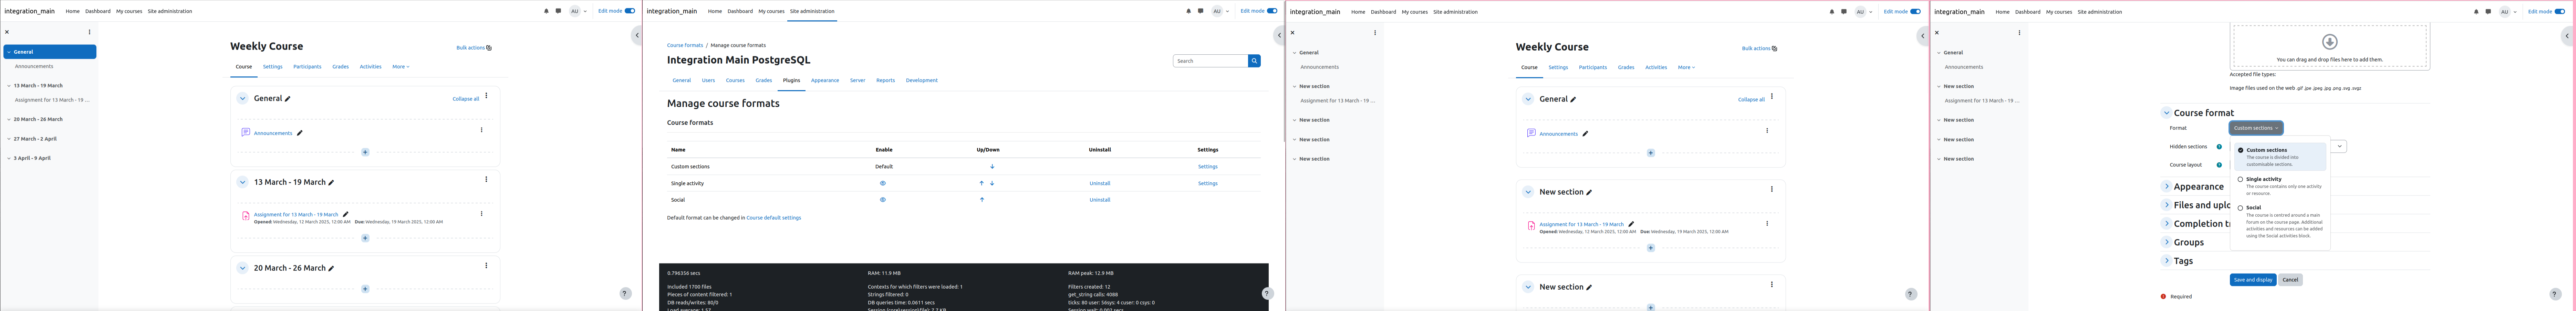Switch to Appearance tab in Site administration
2576x311 pixels.
pos(825,80)
